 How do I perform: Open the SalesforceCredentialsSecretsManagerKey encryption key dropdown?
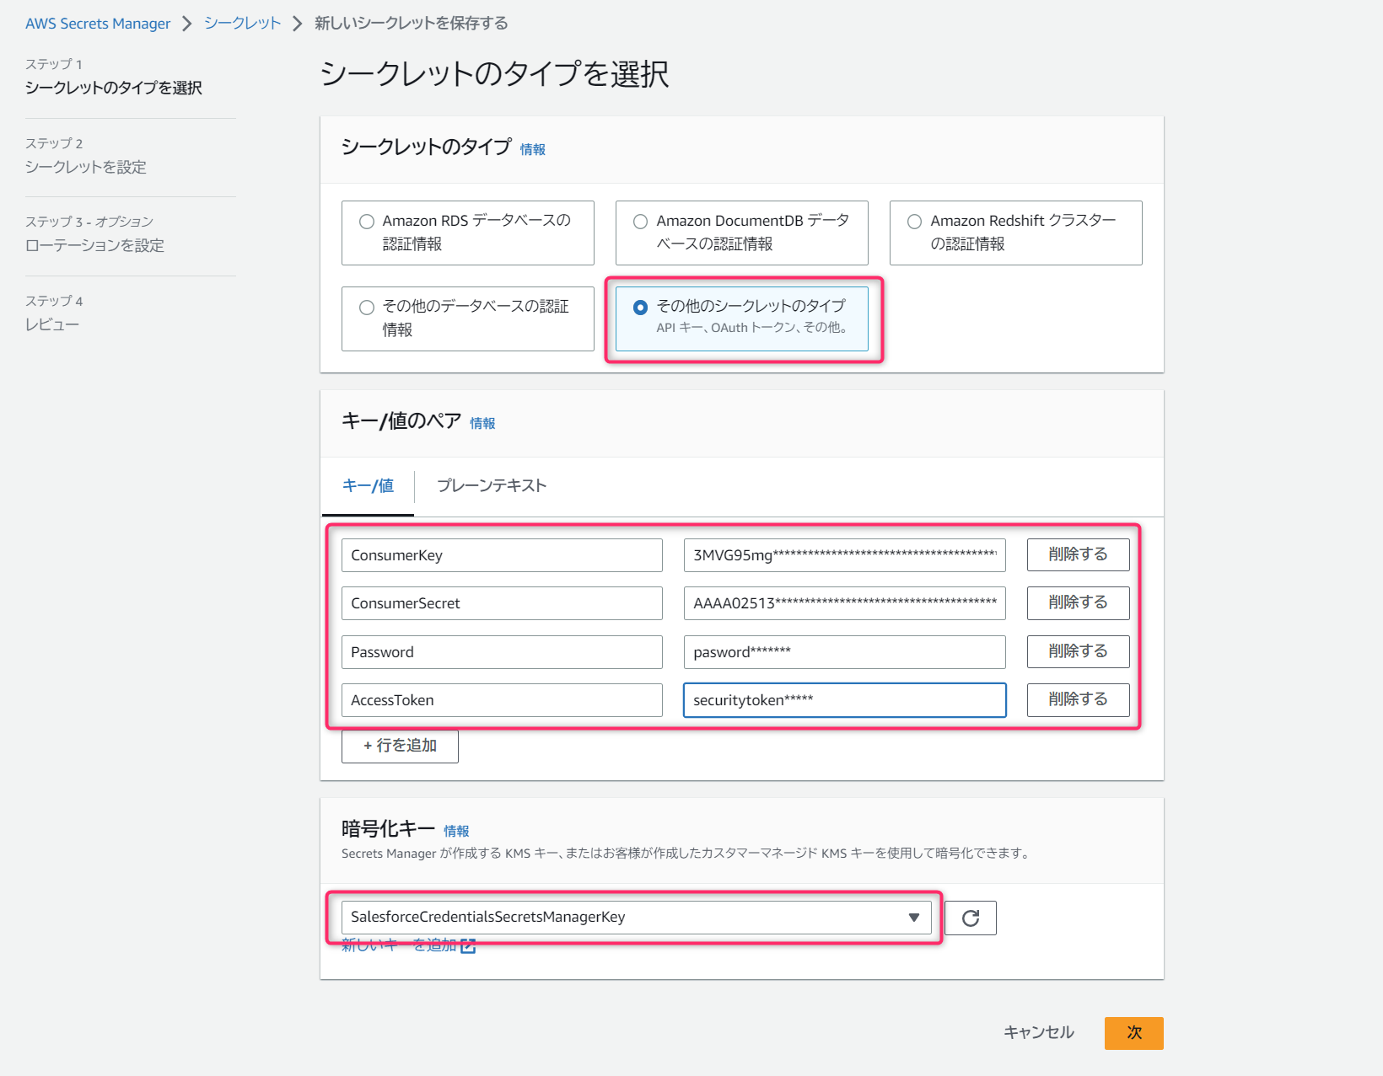tap(637, 918)
